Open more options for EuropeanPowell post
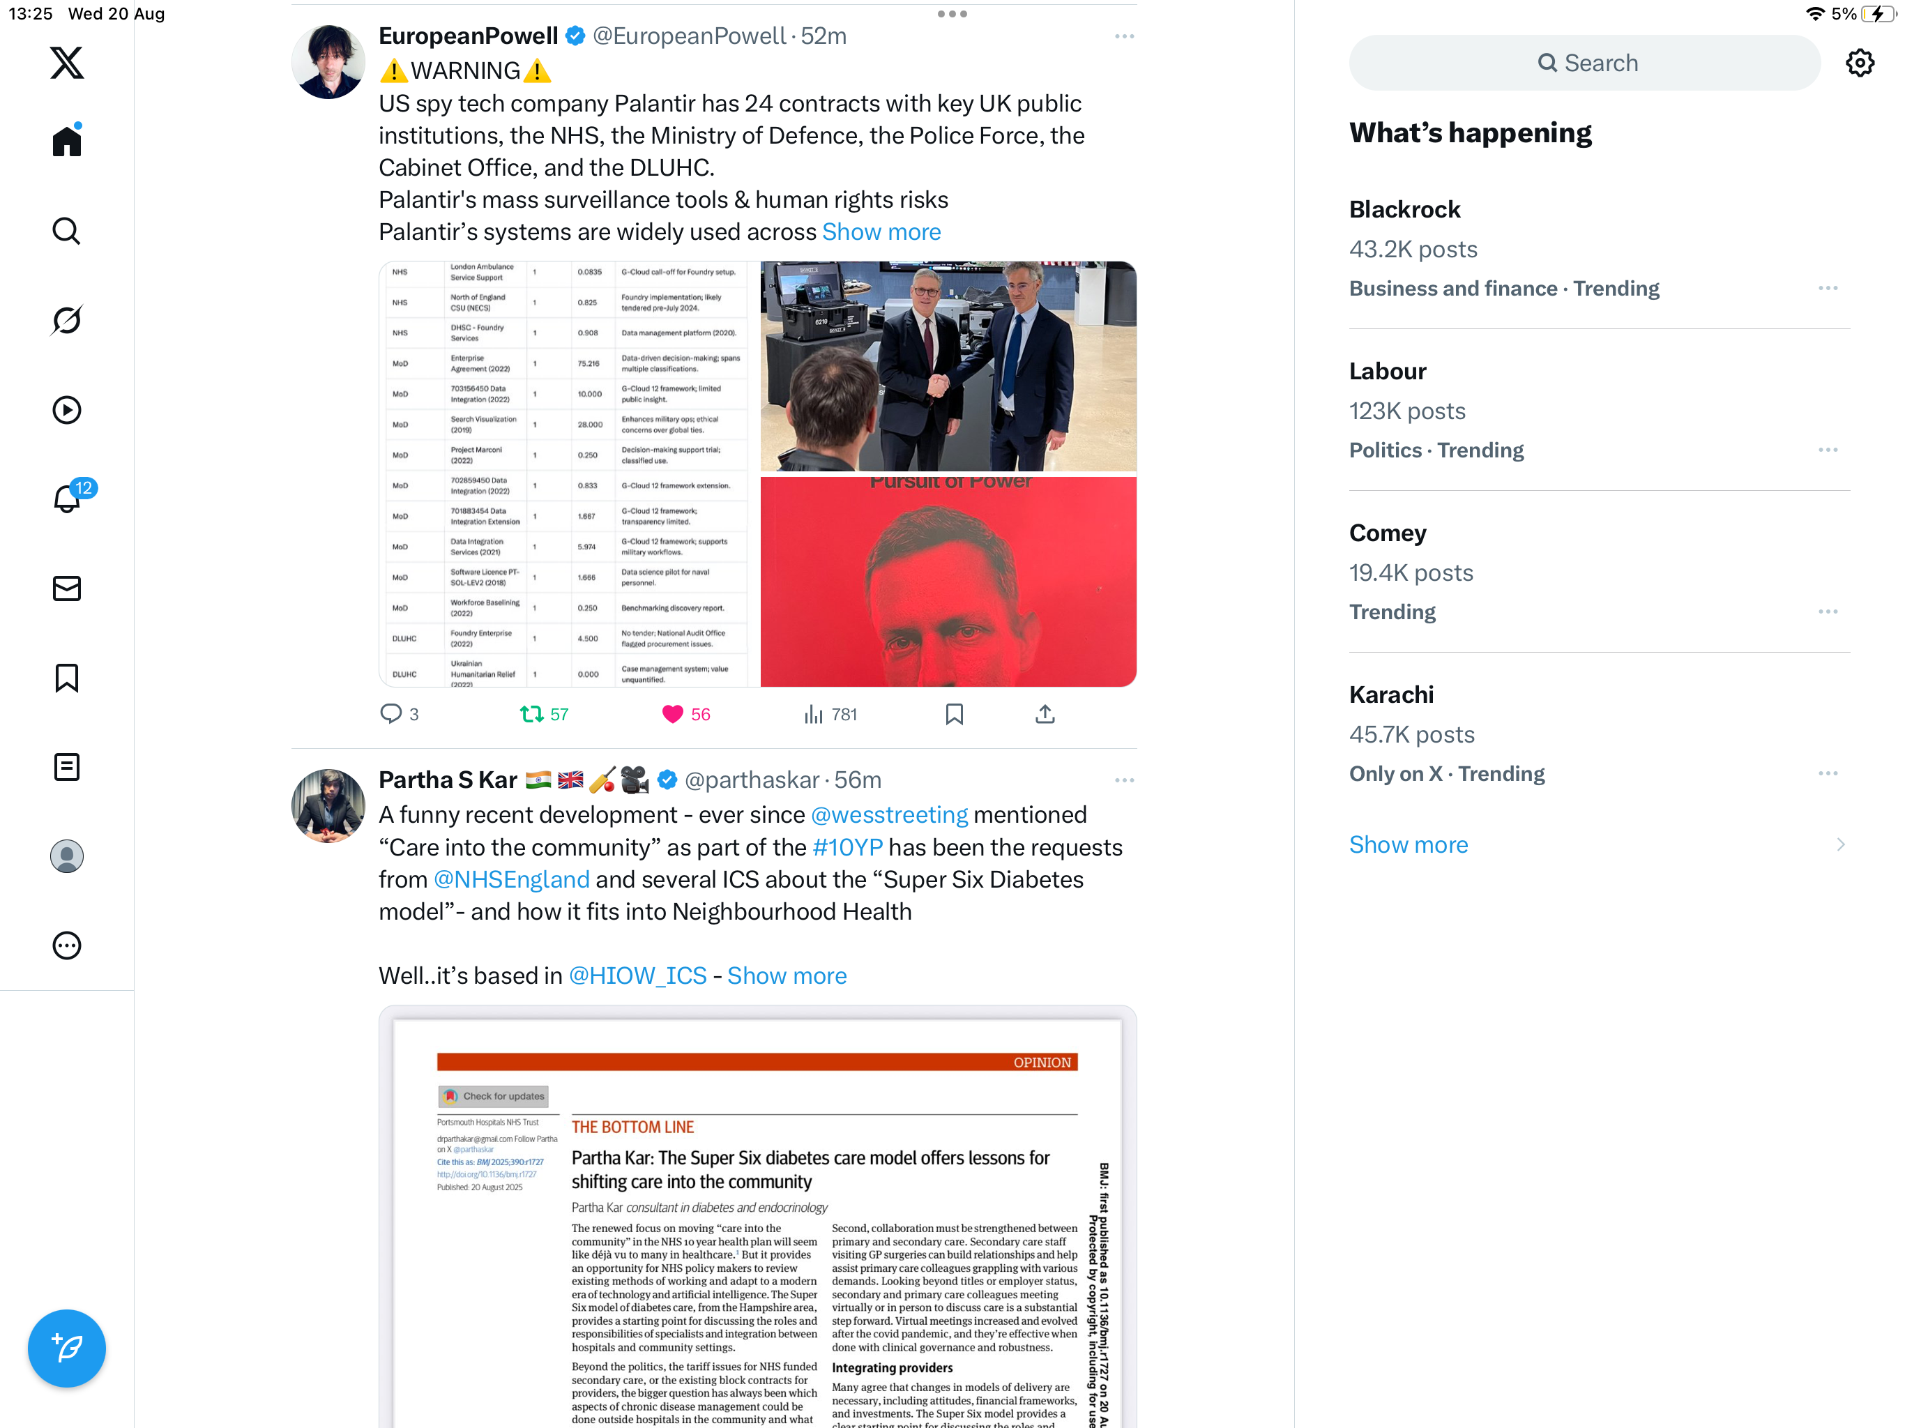Image resolution: width=1905 pixels, height=1428 pixels. pyautogui.click(x=1124, y=36)
